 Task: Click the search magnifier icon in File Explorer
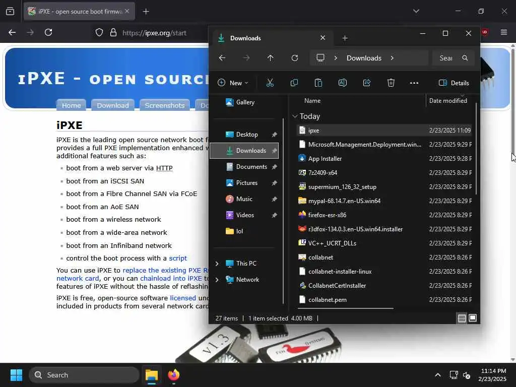465,58
